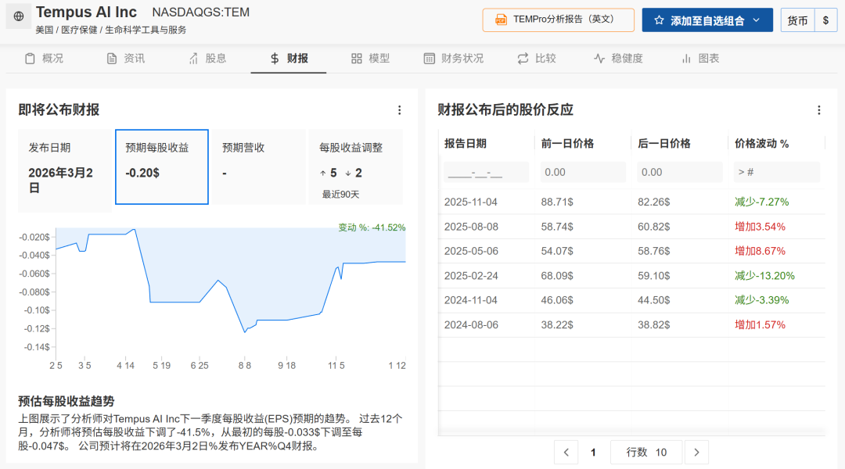Image resolution: width=845 pixels, height=469 pixels.
Task: Open the 资讯 news tab
Action: click(125, 59)
